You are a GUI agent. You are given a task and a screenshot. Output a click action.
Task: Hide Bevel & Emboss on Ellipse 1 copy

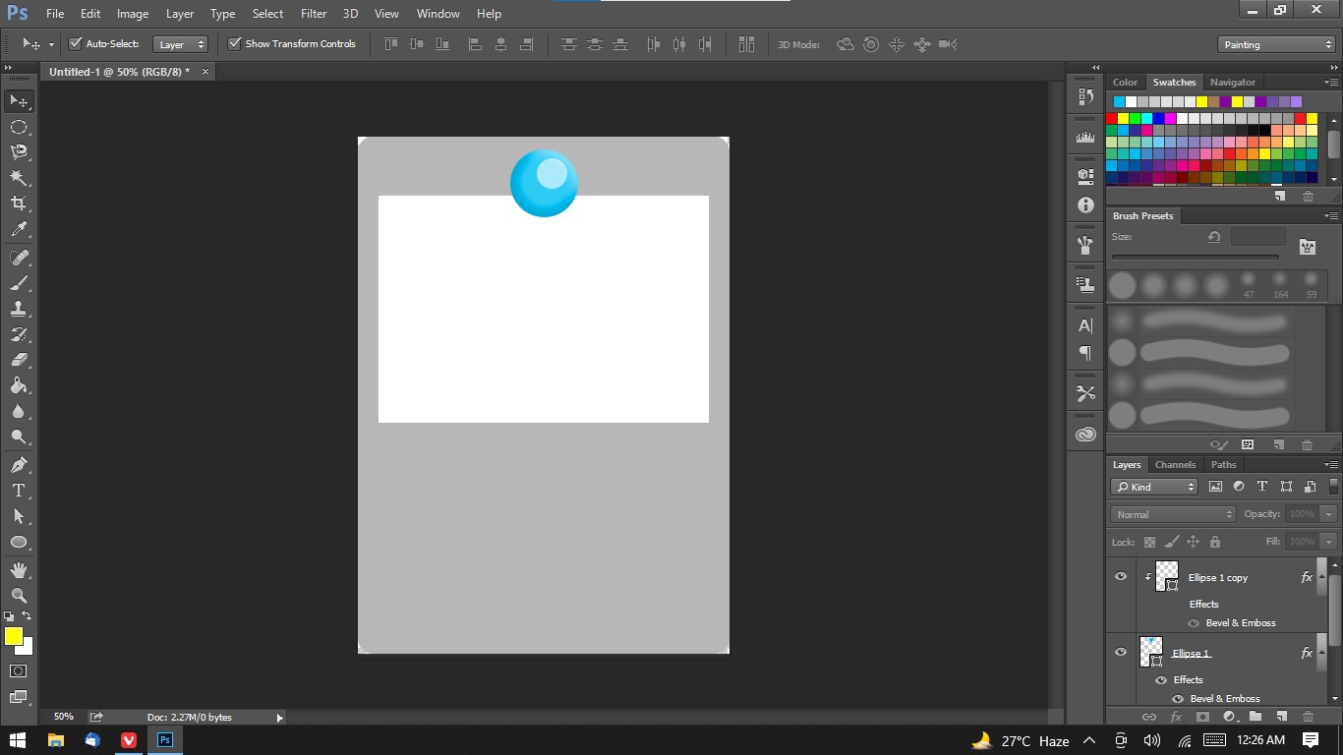click(1194, 623)
